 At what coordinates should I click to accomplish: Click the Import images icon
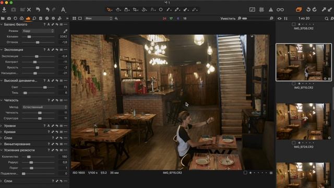point(4,9)
